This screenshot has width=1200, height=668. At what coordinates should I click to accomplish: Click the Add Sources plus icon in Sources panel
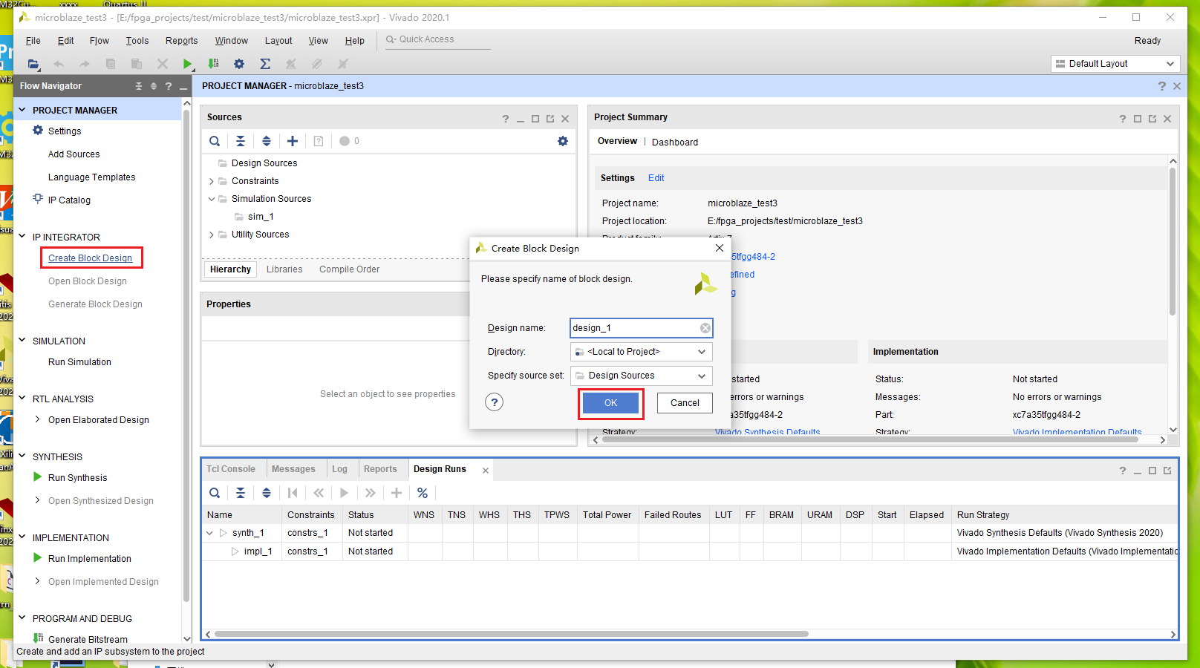(293, 140)
